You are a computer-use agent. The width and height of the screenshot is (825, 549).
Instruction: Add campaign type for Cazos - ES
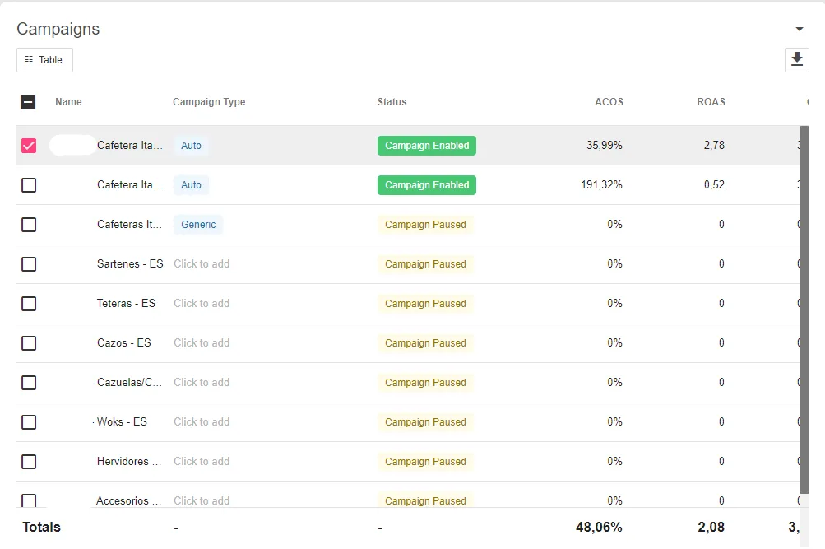pos(202,342)
